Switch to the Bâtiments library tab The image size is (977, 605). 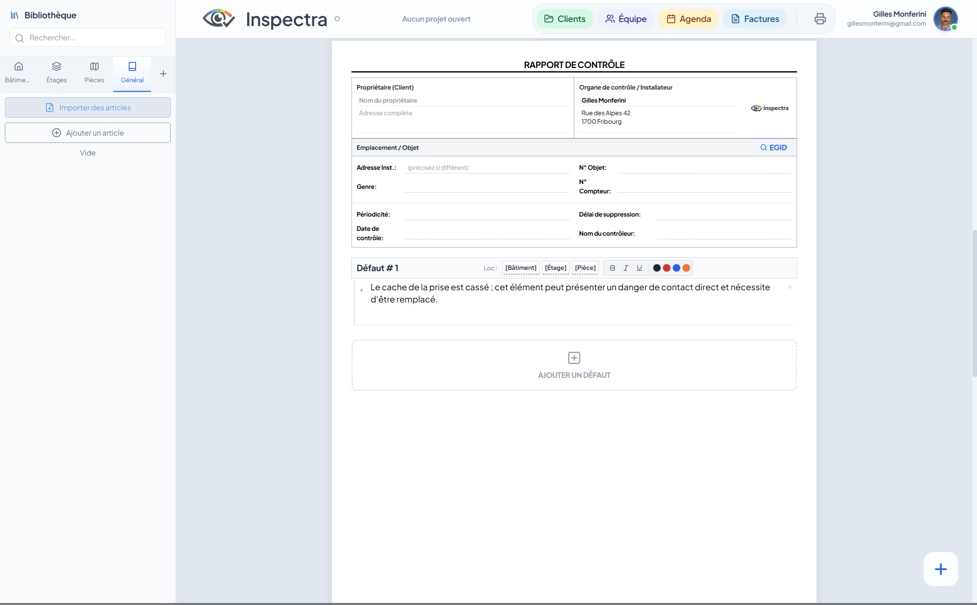[x=18, y=72]
